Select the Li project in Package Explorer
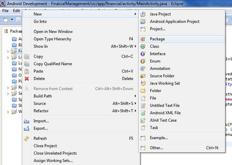The height and width of the screenshot is (165, 232). click(x=16, y=57)
